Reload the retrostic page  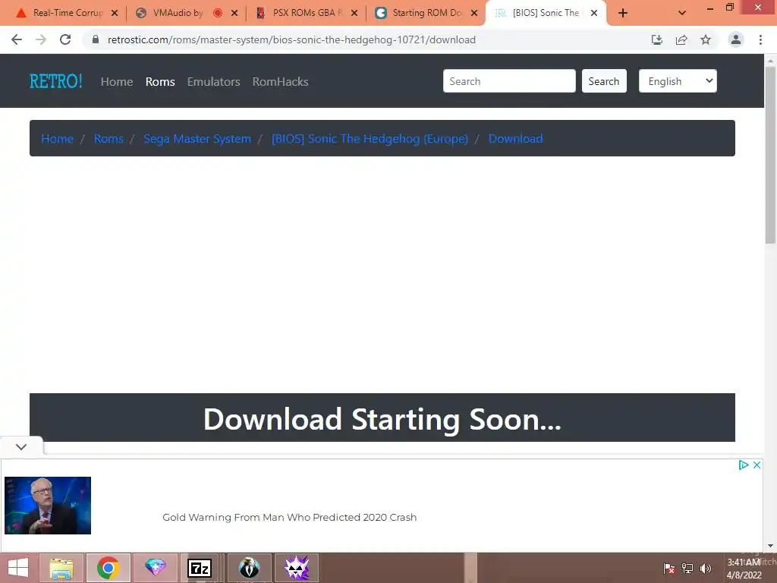(65, 39)
